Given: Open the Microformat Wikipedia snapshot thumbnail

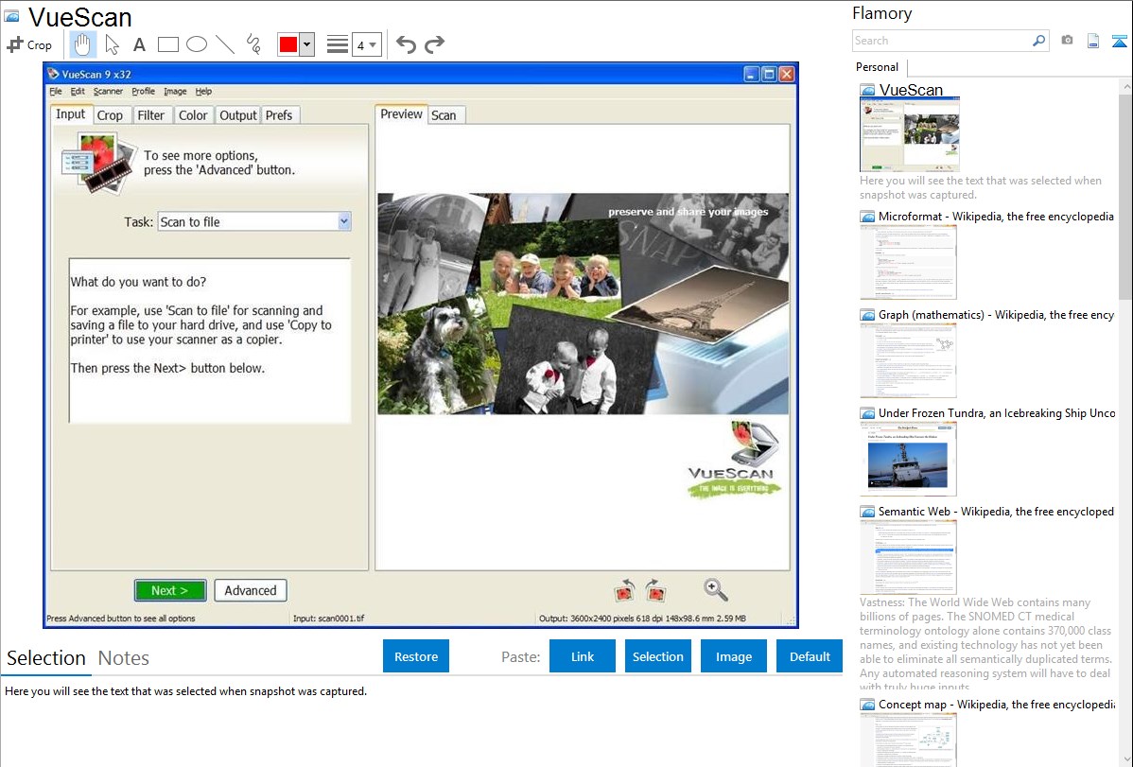Looking at the screenshot, I should [x=908, y=262].
